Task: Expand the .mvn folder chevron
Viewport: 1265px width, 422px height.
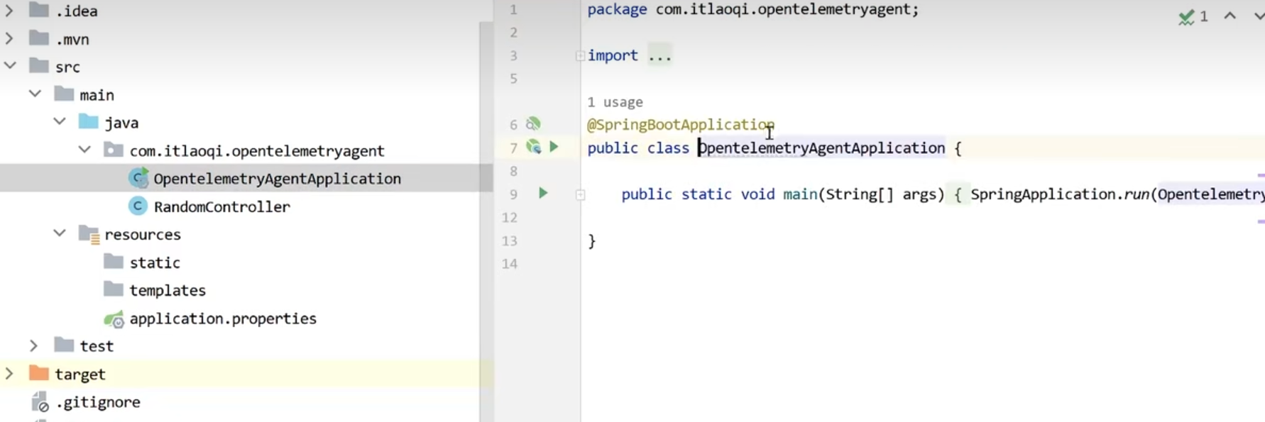Action: [9, 38]
